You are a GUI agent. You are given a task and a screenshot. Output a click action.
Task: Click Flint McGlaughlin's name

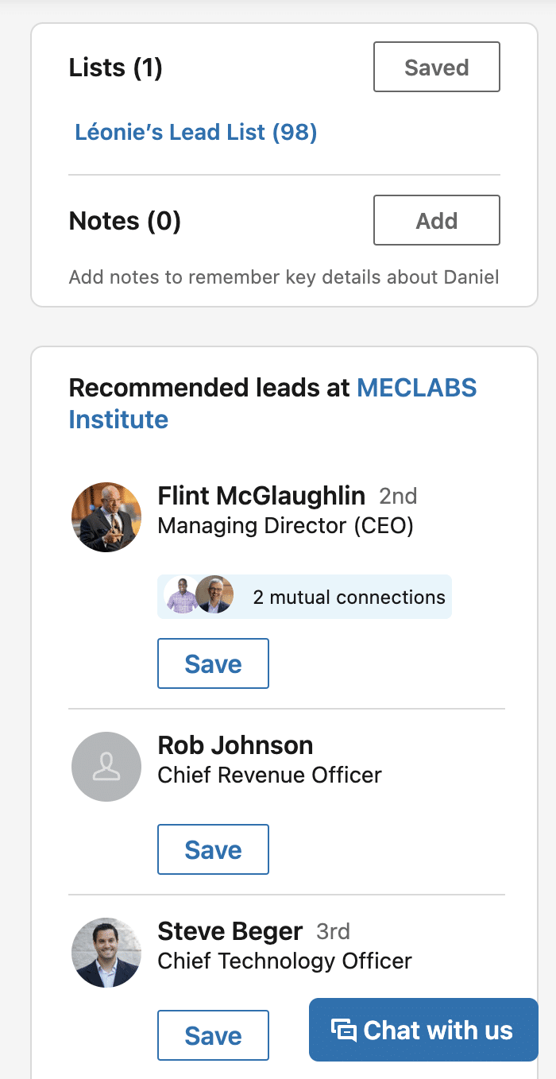tap(261, 495)
